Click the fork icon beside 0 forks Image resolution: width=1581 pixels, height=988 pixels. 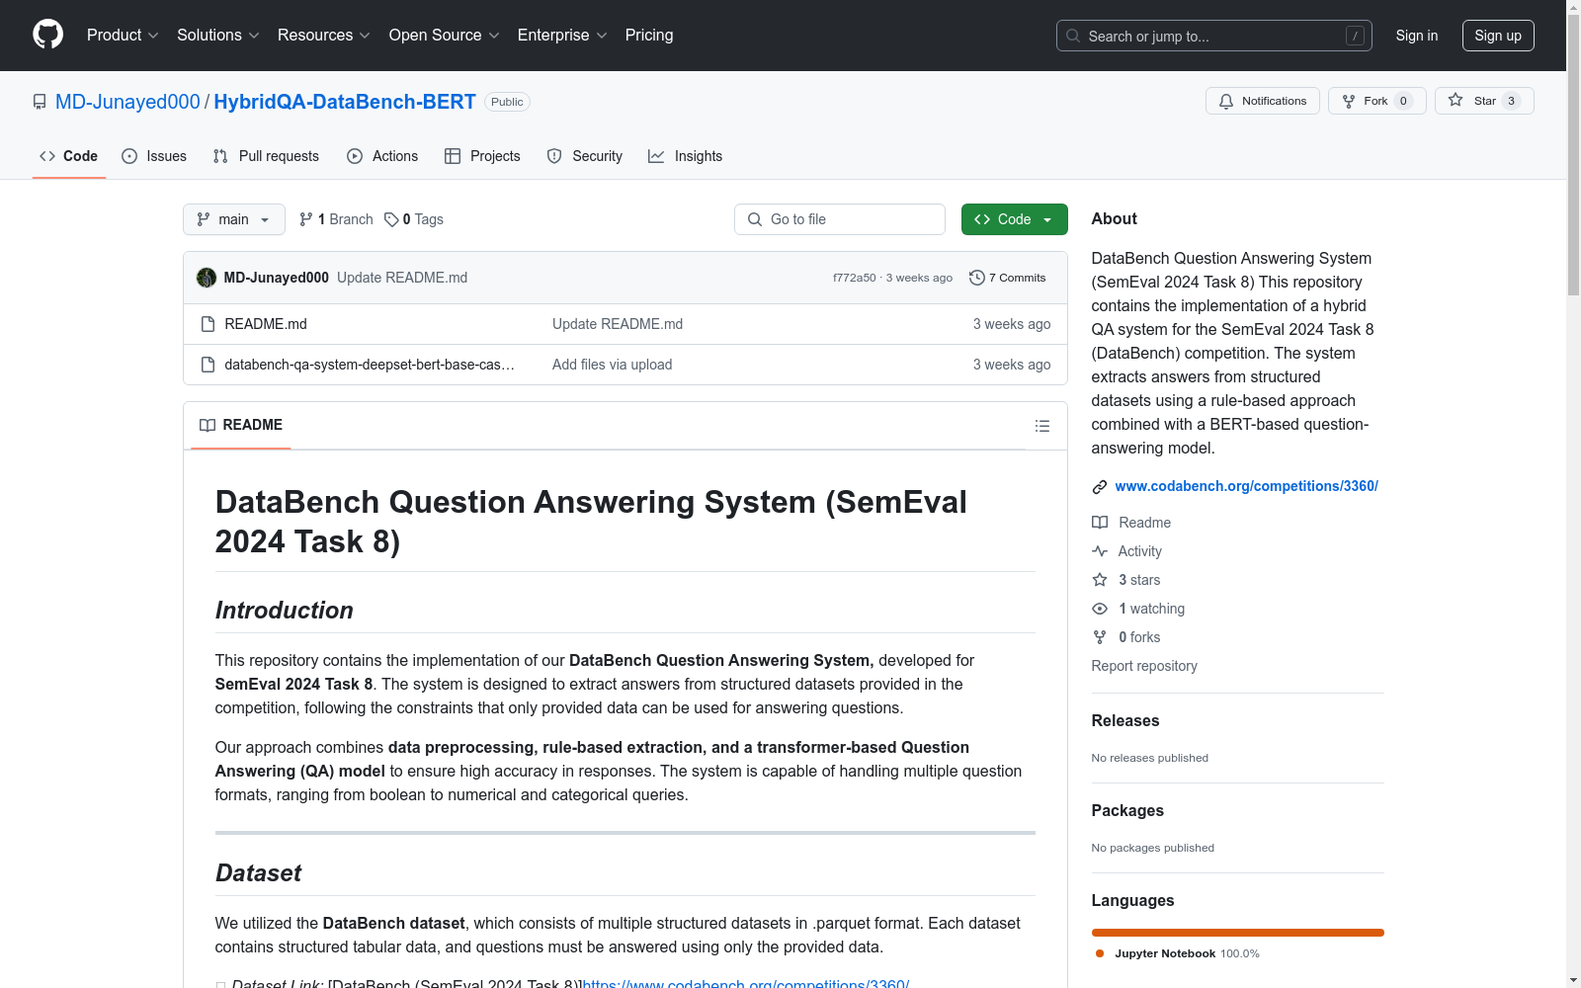pyautogui.click(x=1100, y=637)
